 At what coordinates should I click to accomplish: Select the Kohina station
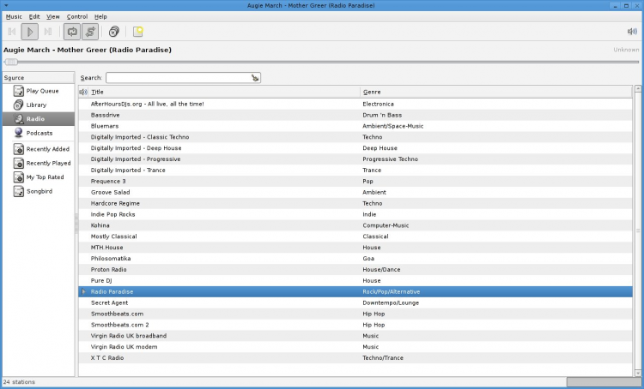(100, 226)
